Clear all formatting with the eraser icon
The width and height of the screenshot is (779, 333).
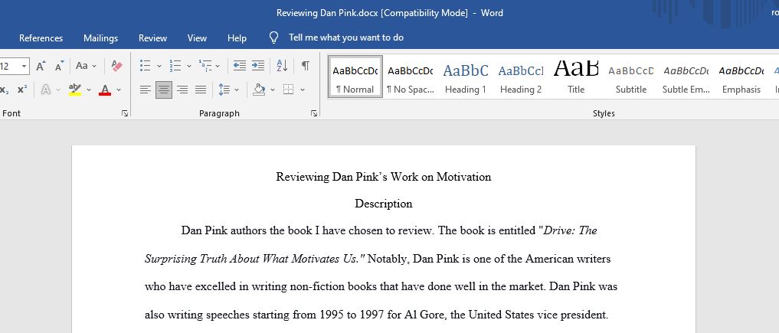(116, 66)
